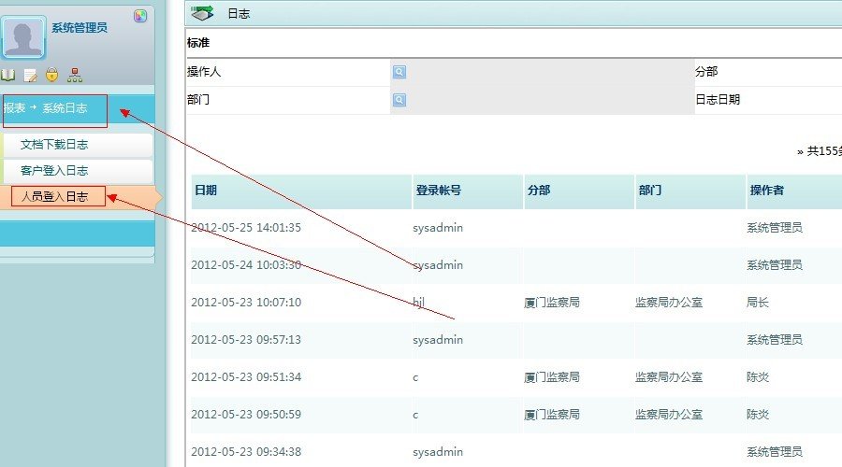Image resolution: width=842 pixels, height=467 pixels.
Task: Click the 日志 header icon
Action: tap(202, 13)
